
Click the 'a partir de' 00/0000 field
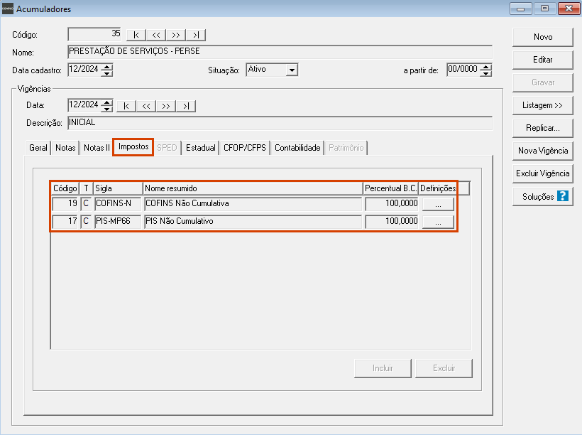463,70
